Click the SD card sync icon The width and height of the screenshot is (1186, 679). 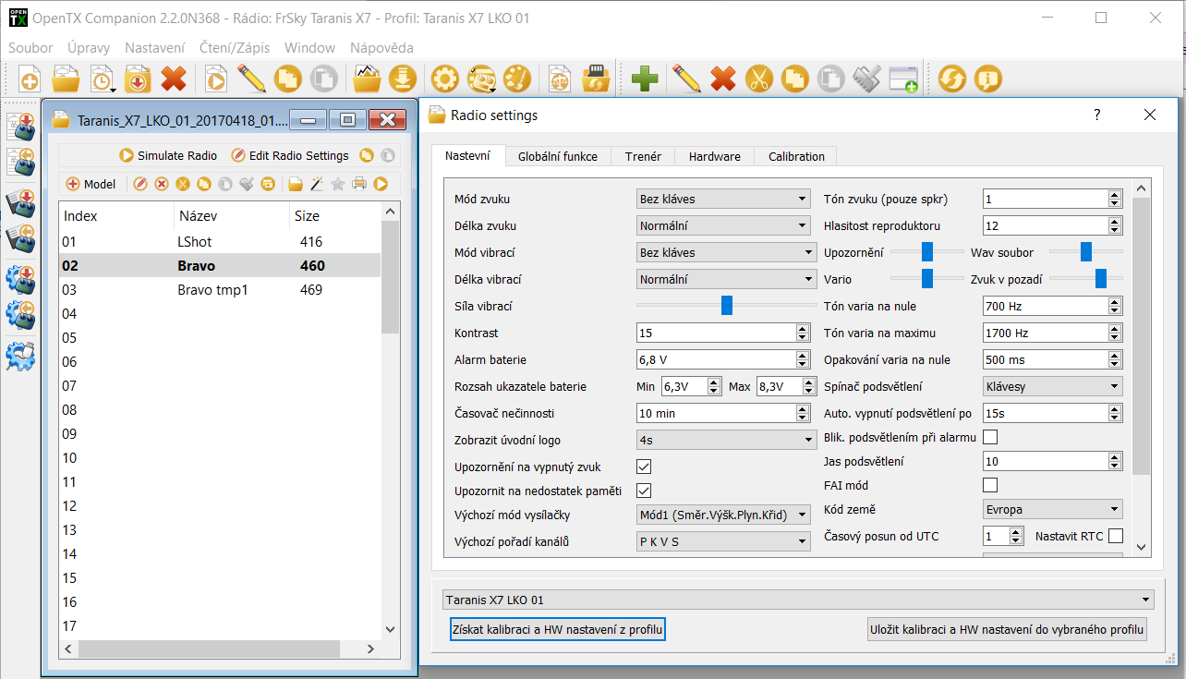pos(598,79)
